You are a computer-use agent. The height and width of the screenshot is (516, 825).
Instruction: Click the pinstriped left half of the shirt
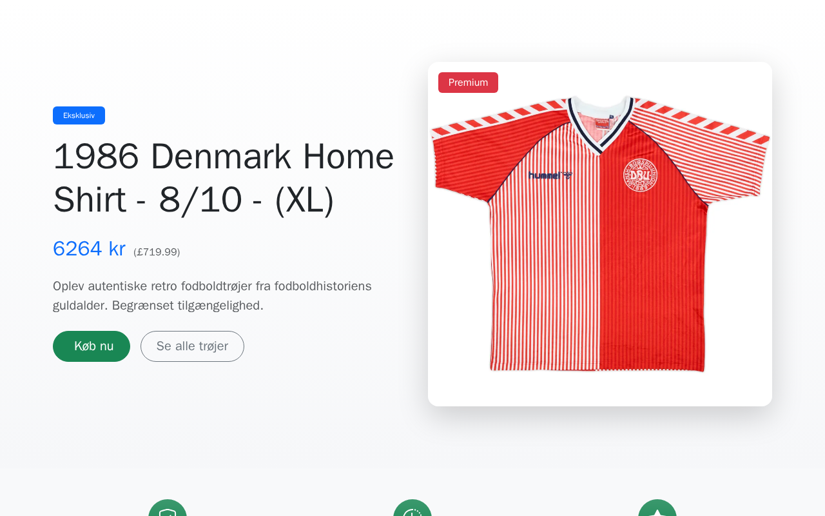pos(545,271)
